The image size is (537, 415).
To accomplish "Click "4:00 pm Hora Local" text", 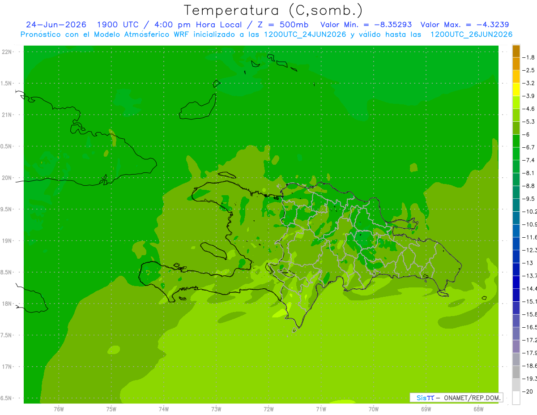I will click(199, 25).
